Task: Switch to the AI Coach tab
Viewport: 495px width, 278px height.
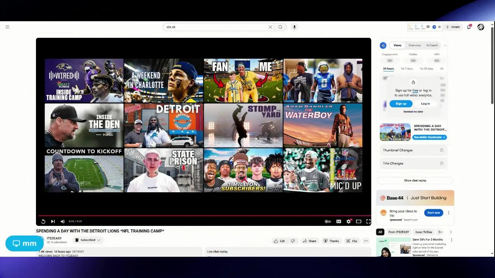Action: coord(432,45)
